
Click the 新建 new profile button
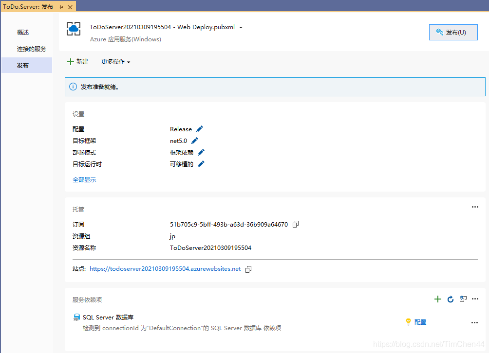(77, 62)
